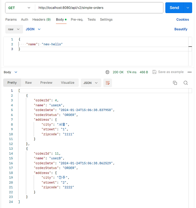Click the 174 ms response time
Viewport: 196px width, 208px height.
131,72
